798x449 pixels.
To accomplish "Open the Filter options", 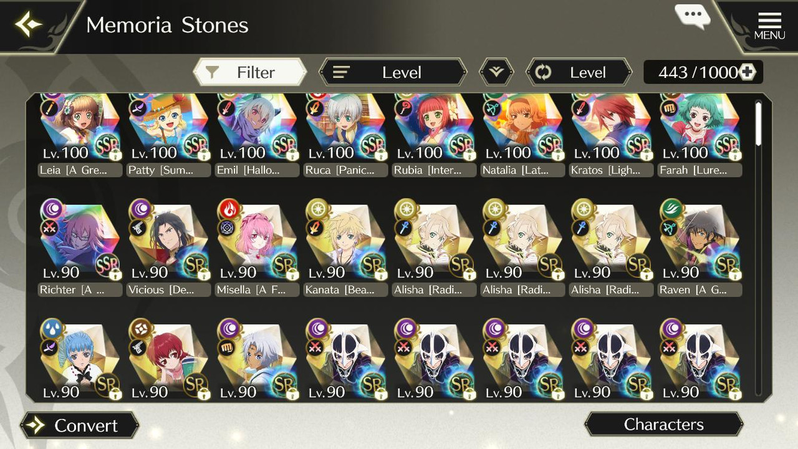I will click(250, 72).
